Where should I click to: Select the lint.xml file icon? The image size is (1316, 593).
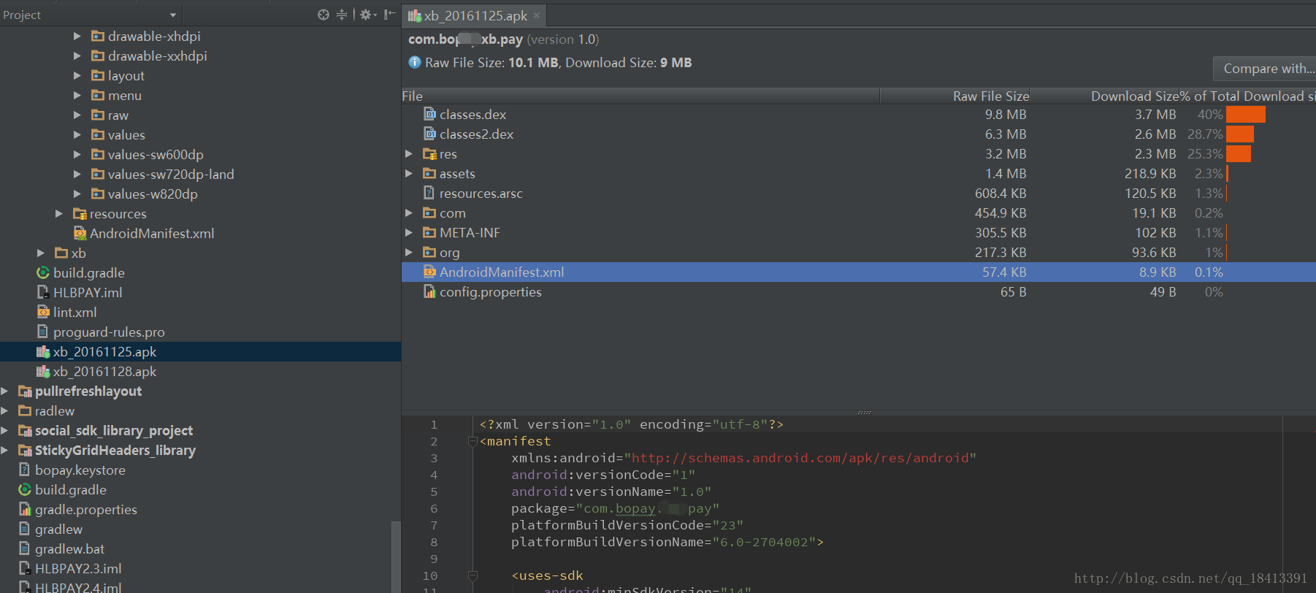43,312
